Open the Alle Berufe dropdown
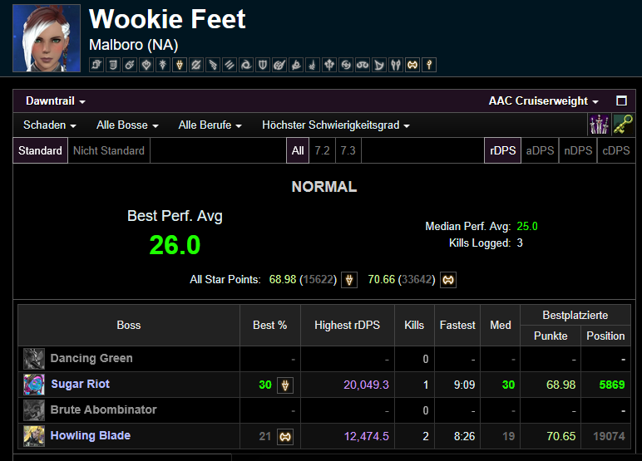The height and width of the screenshot is (461, 642). tap(210, 125)
